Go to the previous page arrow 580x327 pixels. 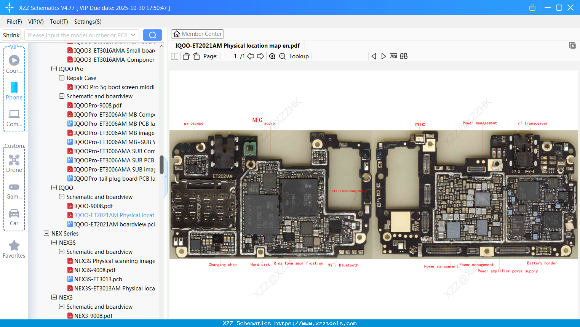[251, 56]
